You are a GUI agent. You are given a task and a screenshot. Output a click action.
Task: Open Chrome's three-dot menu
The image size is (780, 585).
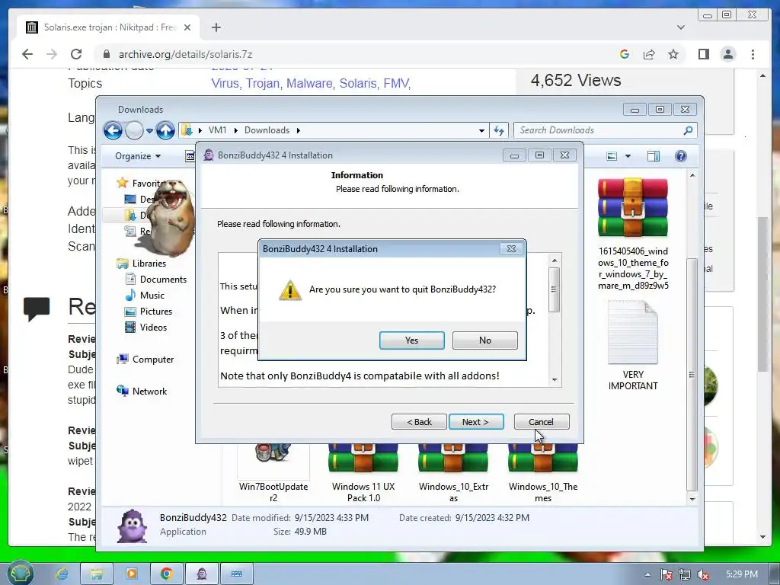(x=753, y=54)
